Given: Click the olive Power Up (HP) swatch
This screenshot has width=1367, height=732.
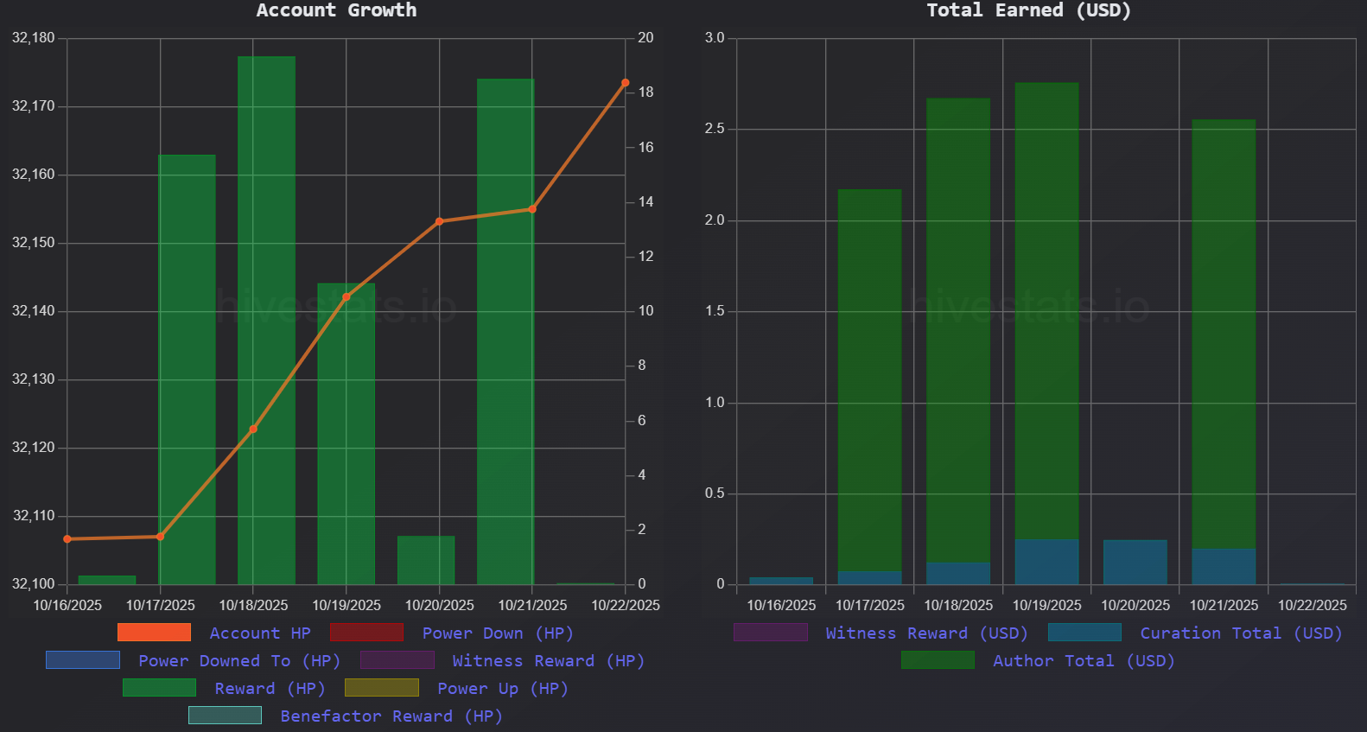Looking at the screenshot, I should tap(381, 688).
